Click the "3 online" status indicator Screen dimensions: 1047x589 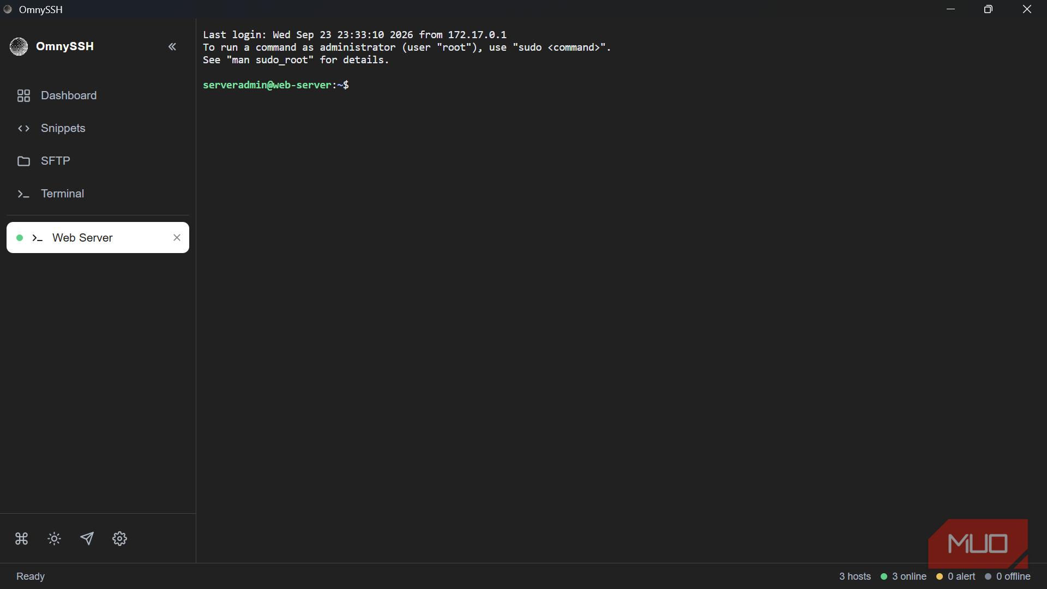pos(904,576)
